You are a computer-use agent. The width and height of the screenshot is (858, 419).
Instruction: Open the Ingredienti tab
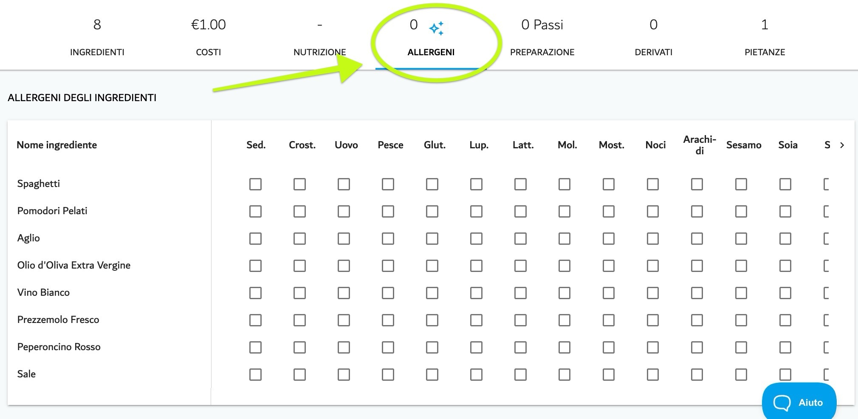97,37
